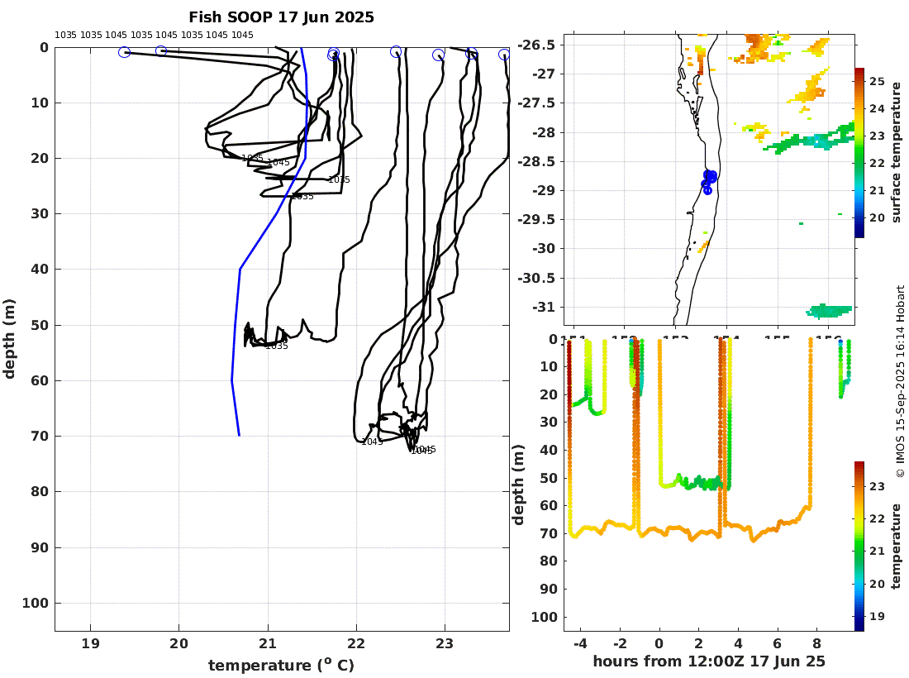Click the "8" tick on the hours axis
Viewport: 909px width, 678px height.
point(816,643)
